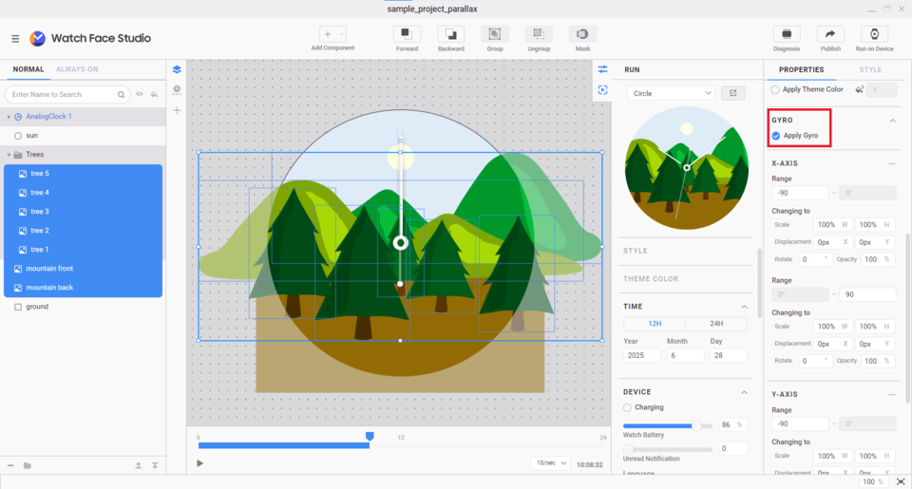Viewport: 912px width, 489px height.
Task: Adjust the Watch Battery slider
Action: tap(696, 425)
